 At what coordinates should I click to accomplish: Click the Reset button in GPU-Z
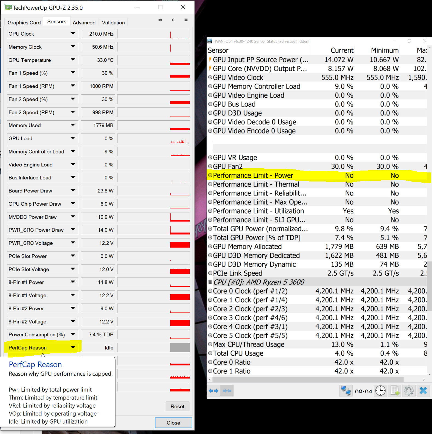[177, 406]
